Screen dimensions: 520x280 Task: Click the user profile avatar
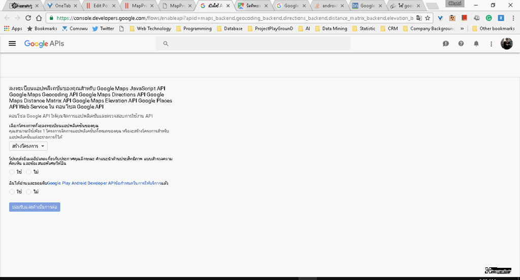pyautogui.click(x=506, y=44)
